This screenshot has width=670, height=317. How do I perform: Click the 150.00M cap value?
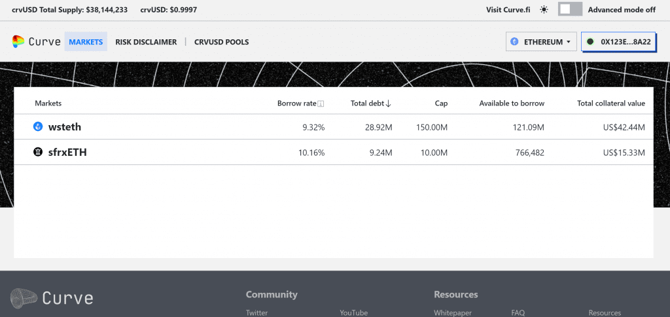[432, 127]
